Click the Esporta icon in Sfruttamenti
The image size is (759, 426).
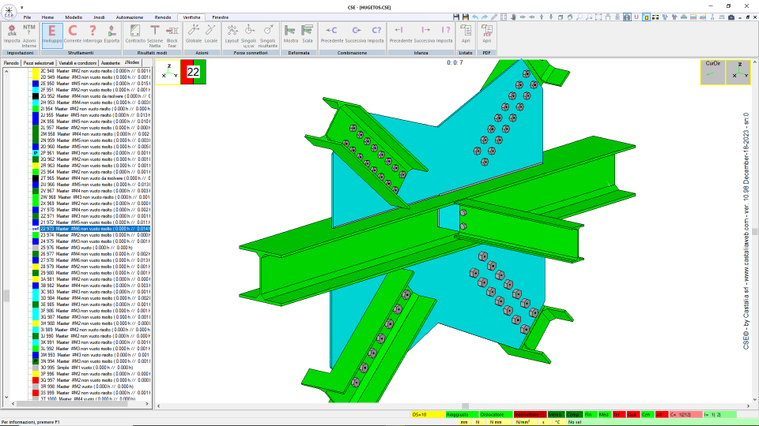click(111, 34)
